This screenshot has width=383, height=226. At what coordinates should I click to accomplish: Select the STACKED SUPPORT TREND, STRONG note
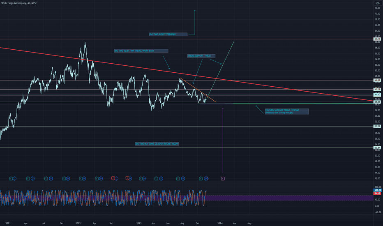click(x=286, y=111)
